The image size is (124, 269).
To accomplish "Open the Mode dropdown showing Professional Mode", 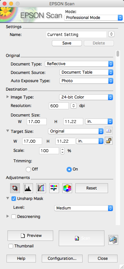I will pyautogui.click(x=93, y=17).
